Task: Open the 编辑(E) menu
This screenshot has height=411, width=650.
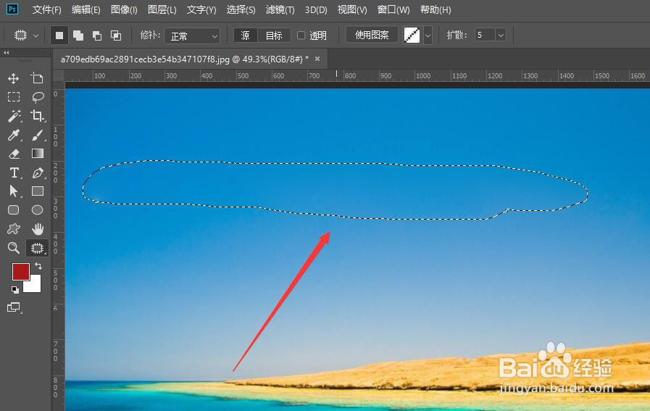Action: click(x=86, y=9)
